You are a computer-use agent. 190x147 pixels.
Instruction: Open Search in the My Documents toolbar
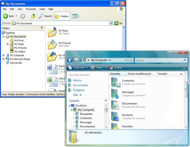coord(45,16)
